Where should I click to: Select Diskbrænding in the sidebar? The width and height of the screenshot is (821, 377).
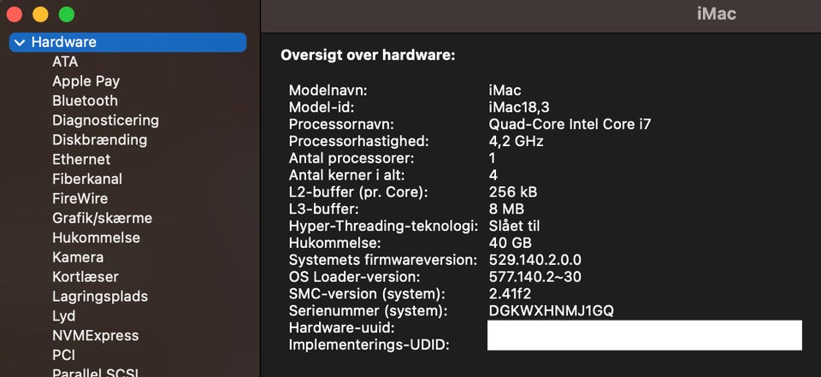tap(99, 139)
